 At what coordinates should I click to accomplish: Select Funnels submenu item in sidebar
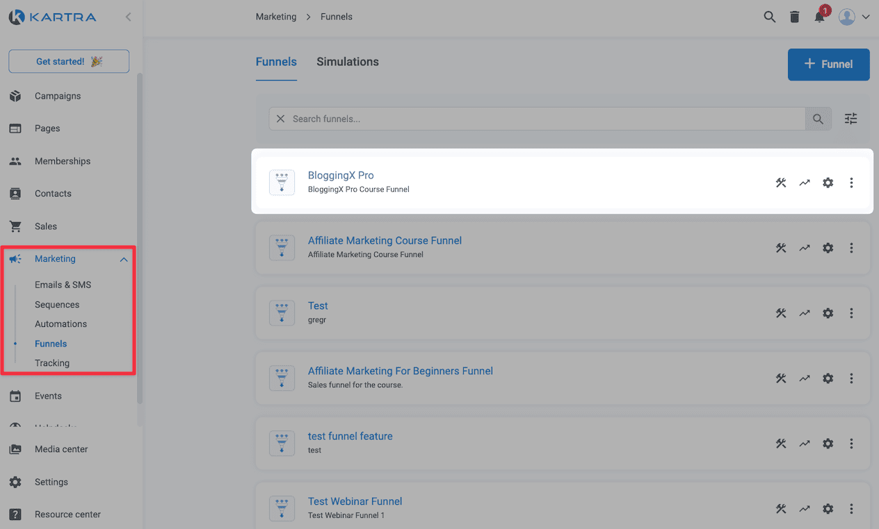click(x=51, y=344)
